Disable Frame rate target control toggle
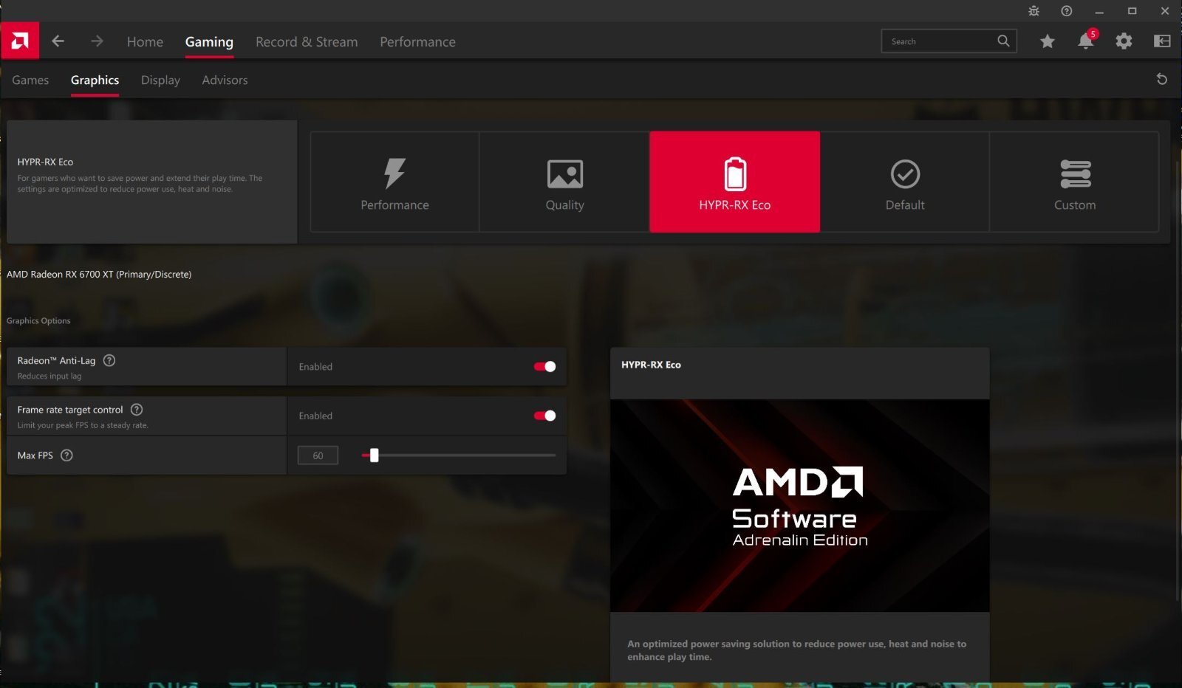This screenshot has width=1182, height=688. tap(544, 416)
